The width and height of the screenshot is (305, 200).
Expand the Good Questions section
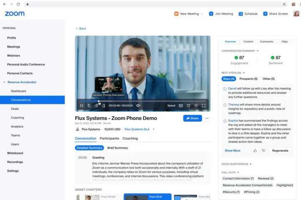pyautogui.click(x=251, y=164)
